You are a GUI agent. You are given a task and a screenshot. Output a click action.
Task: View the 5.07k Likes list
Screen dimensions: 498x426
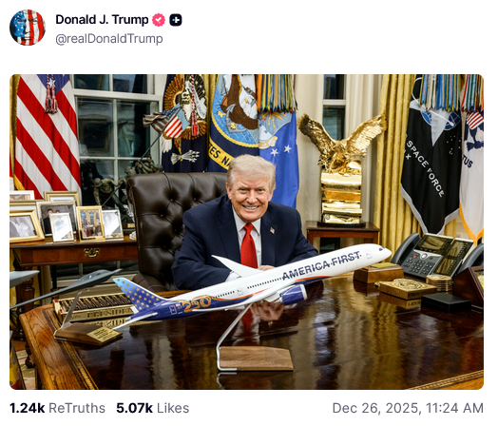pyautogui.click(x=152, y=408)
